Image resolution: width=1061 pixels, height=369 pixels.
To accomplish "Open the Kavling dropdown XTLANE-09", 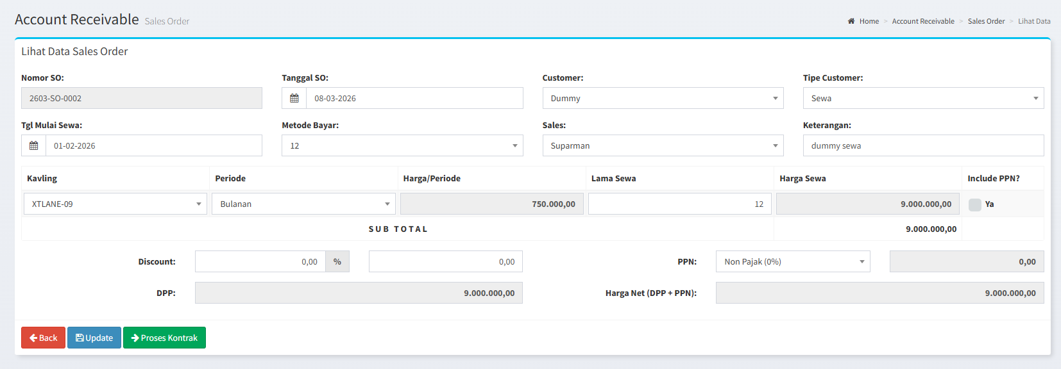I will (115, 204).
